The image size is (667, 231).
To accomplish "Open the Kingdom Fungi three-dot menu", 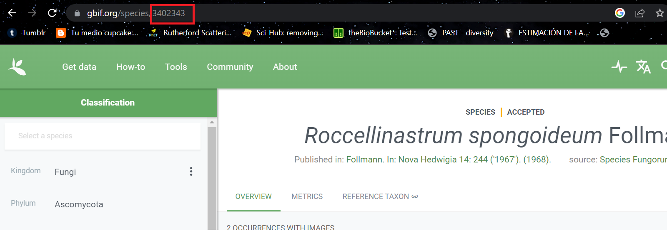I will pyautogui.click(x=191, y=172).
